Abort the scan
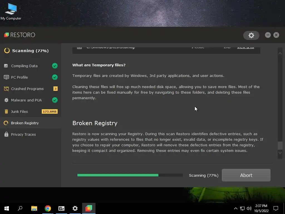The height and width of the screenshot is (214, 285). pyautogui.click(x=246, y=175)
